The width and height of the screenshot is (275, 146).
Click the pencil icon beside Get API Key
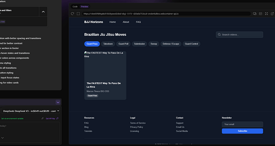(x=42, y=118)
